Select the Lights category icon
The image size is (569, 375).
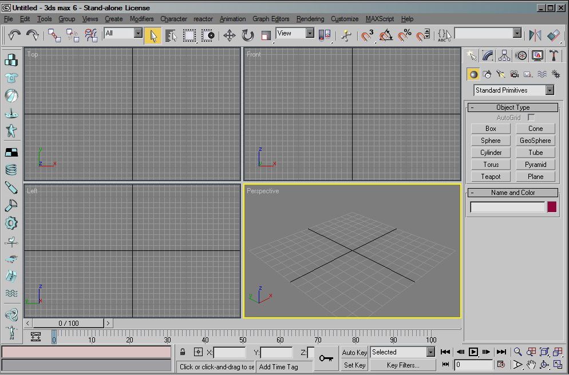[x=501, y=74]
